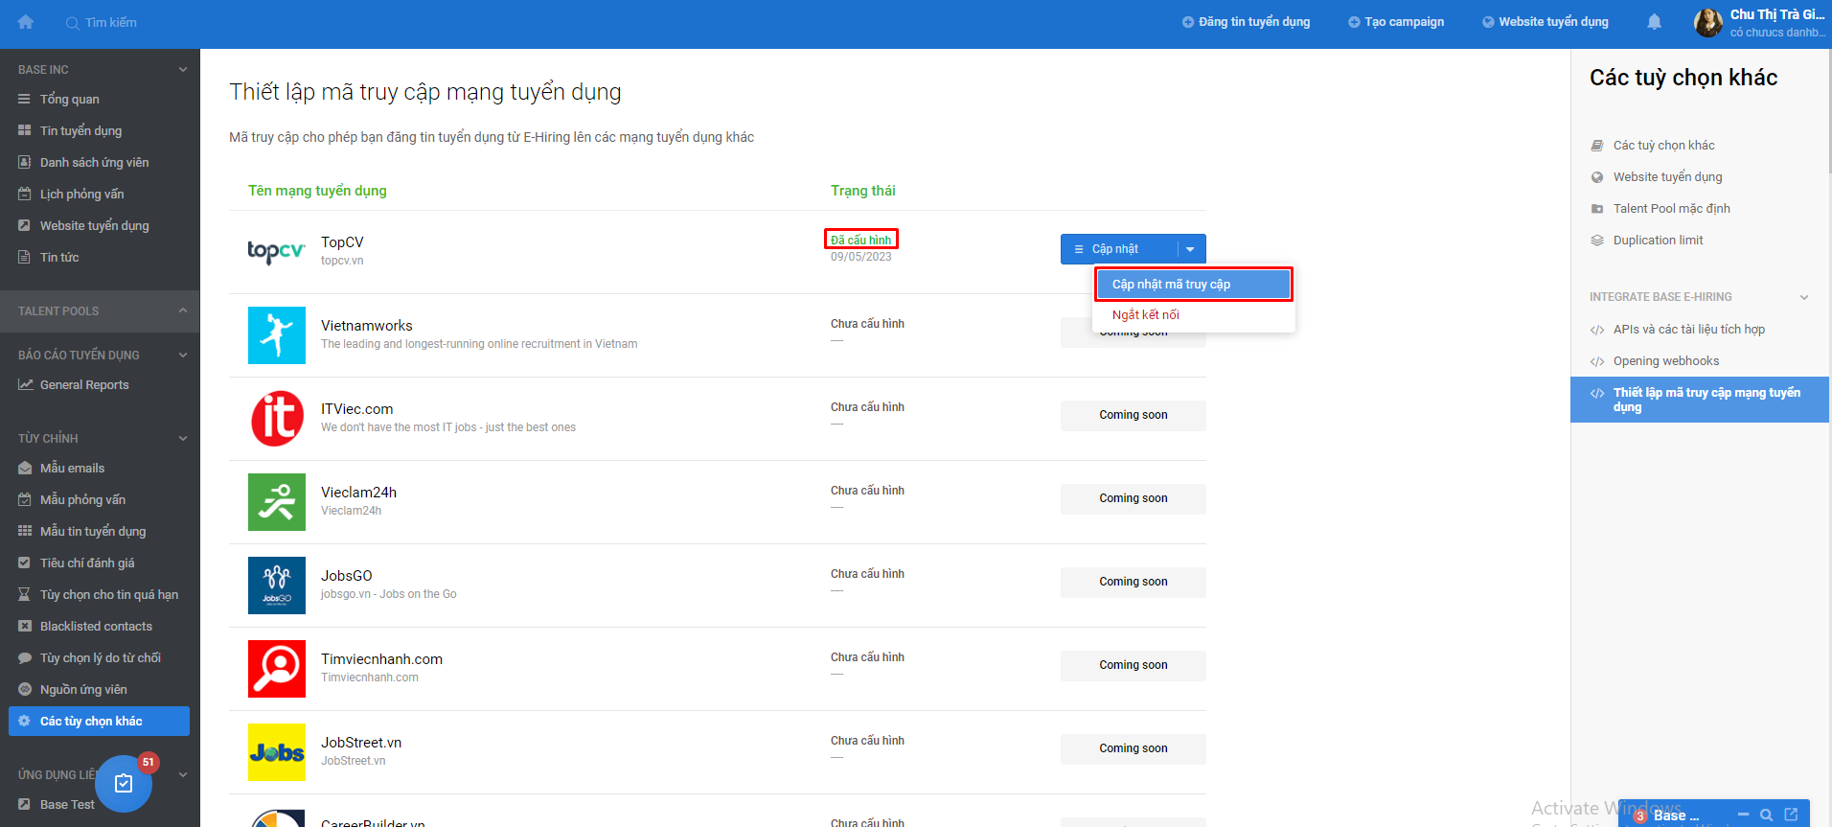Click the Tên mạng tuyển dụng column header

pos(317,191)
